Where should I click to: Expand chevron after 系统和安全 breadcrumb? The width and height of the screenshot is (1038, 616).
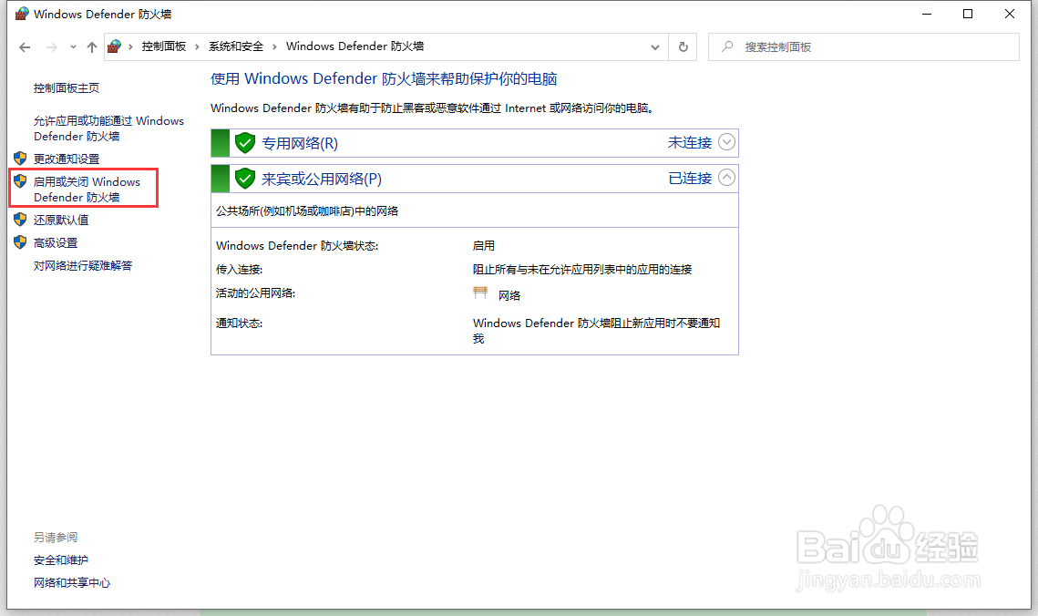coord(274,46)
